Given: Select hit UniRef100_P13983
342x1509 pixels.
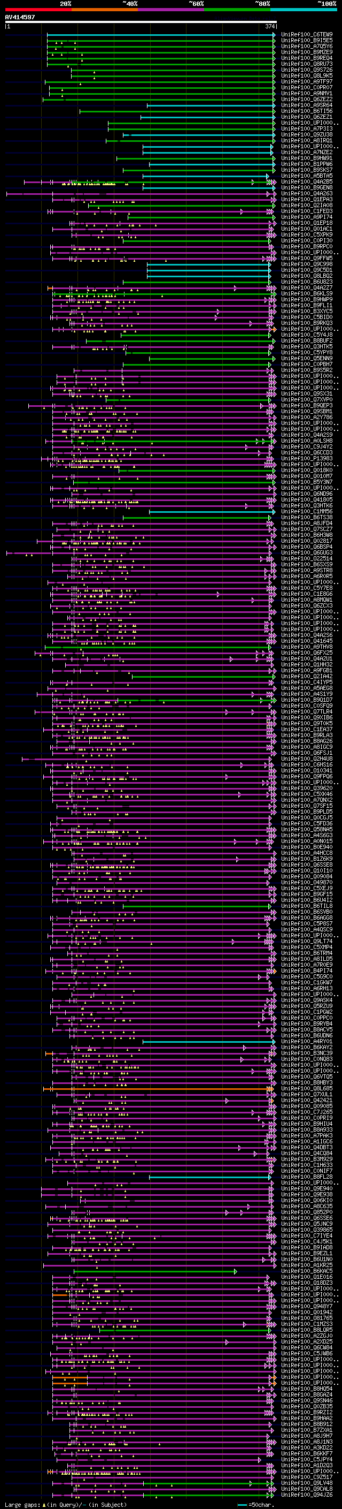Looking at the screenshot, I should [x=307, y=458].
